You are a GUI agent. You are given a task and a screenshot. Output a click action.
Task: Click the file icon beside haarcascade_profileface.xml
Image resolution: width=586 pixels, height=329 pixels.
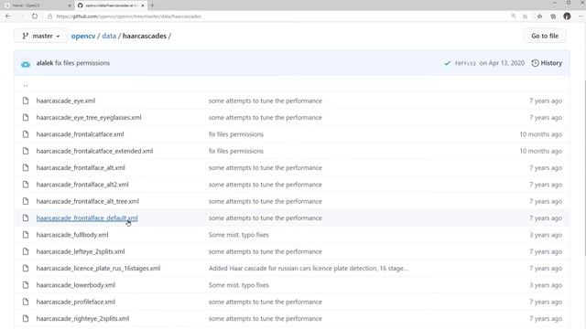pyautogui.click(x=26, y=302)
